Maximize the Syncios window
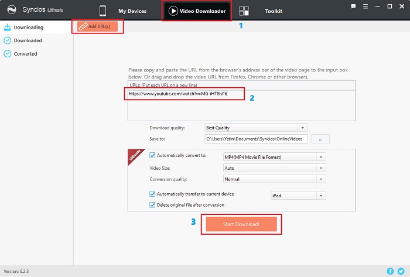 tap(389, 6)
